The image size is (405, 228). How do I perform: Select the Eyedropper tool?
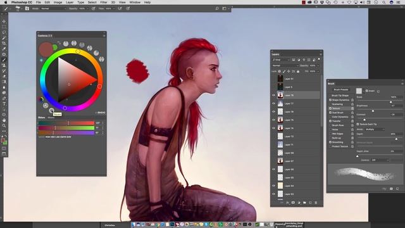tap(4, 49)
